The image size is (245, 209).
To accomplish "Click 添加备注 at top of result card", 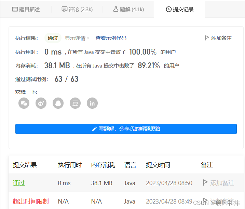I will (218, 38).
